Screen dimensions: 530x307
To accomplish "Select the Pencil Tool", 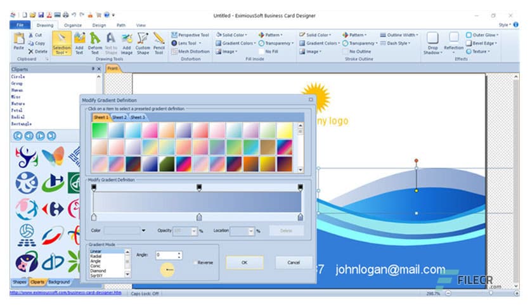I will coord(159,43).
